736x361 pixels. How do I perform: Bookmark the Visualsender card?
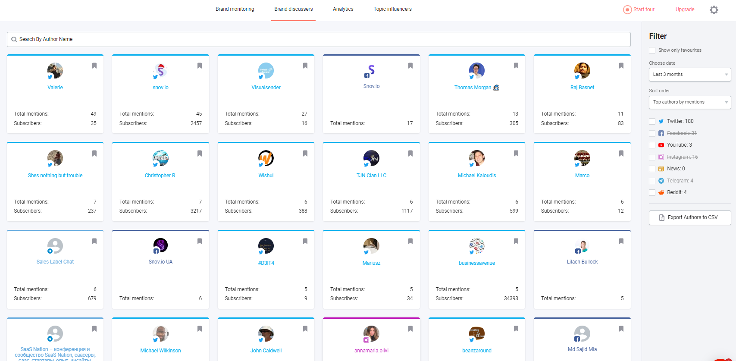click(305, 66)
